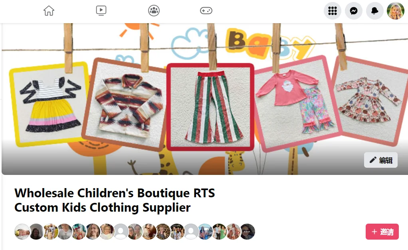Open the Messenger chat icon
The image size is (408, 250).
tap(354, 11)
